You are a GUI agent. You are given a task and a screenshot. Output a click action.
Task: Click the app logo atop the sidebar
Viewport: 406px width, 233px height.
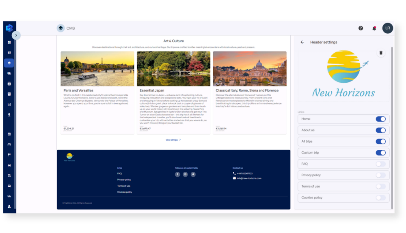9,28
